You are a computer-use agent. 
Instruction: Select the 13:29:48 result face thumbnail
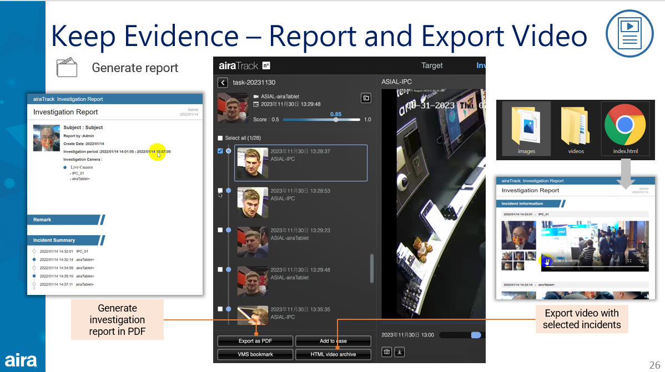click(253, 281)
